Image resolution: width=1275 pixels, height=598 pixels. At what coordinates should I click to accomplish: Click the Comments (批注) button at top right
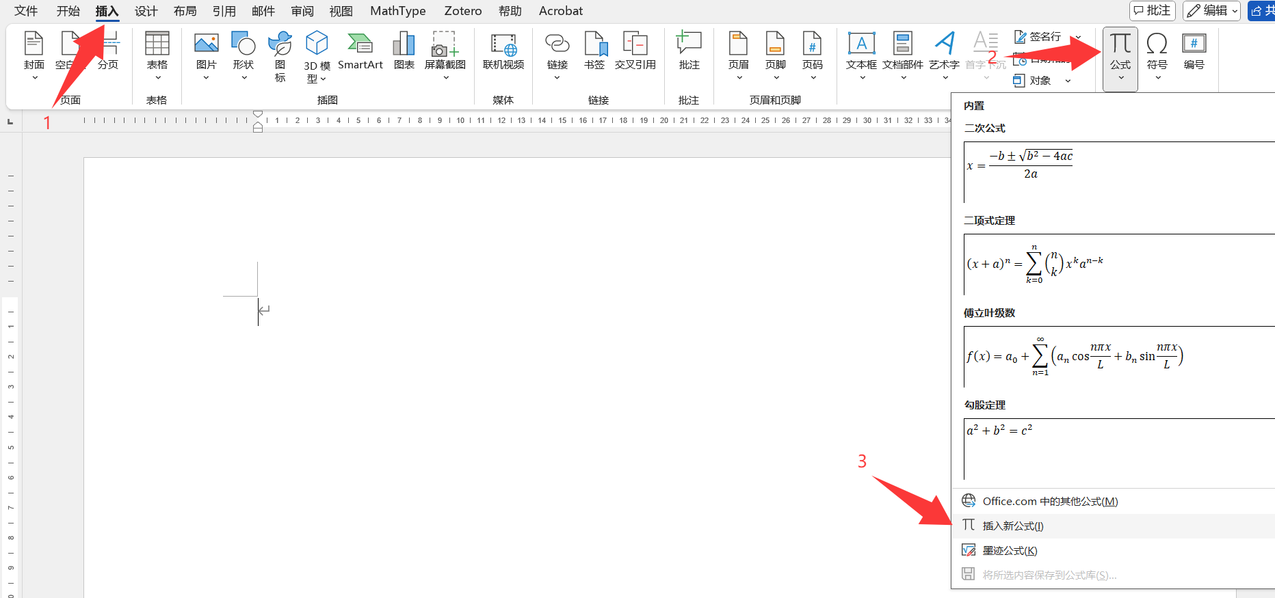pyautogui.click(x=1152, y=11)
